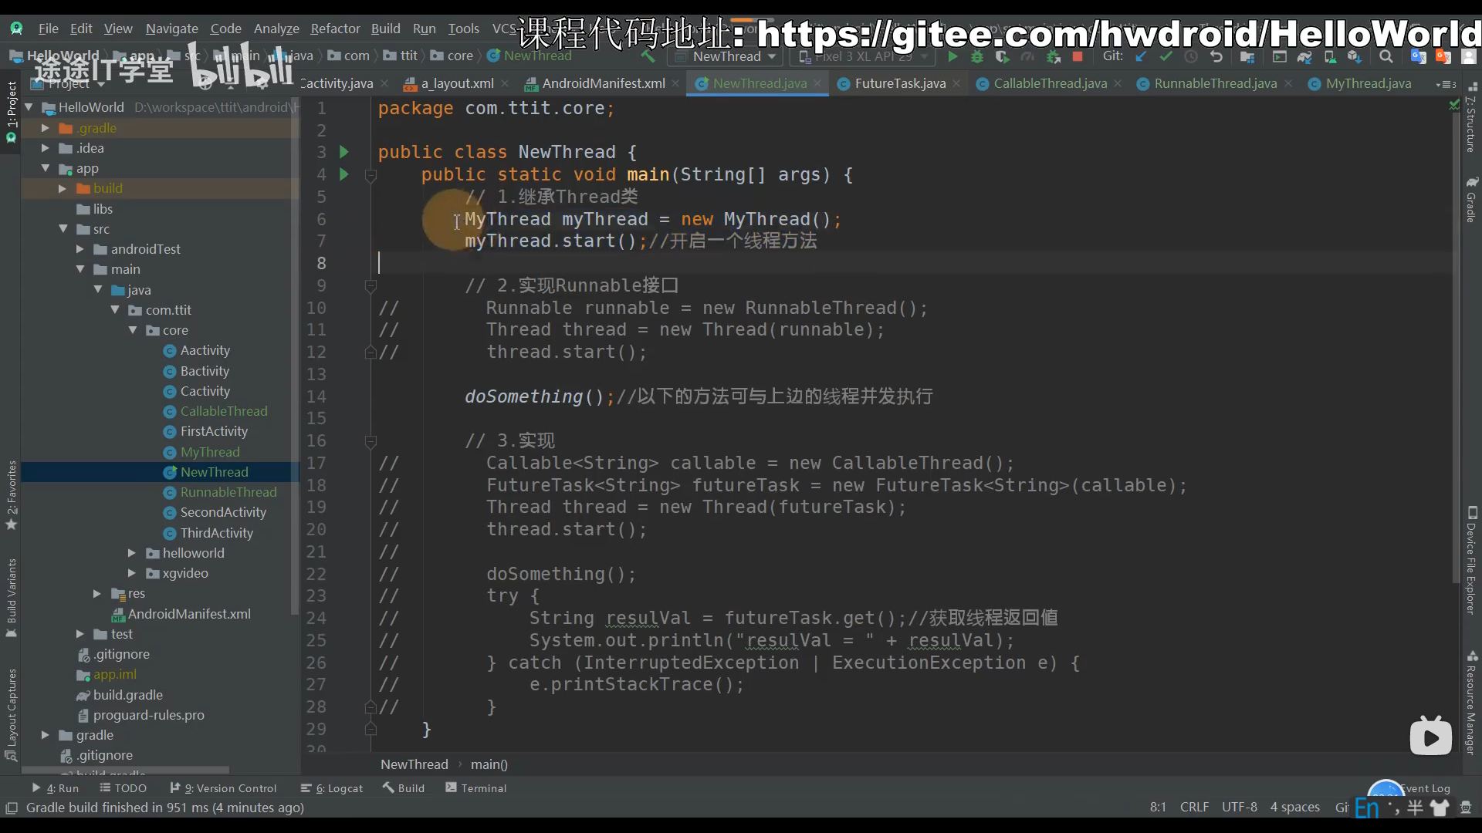Open the NewThread run configuration dropdown
This screenshot has height=833, width=1482.
[725, 56]
